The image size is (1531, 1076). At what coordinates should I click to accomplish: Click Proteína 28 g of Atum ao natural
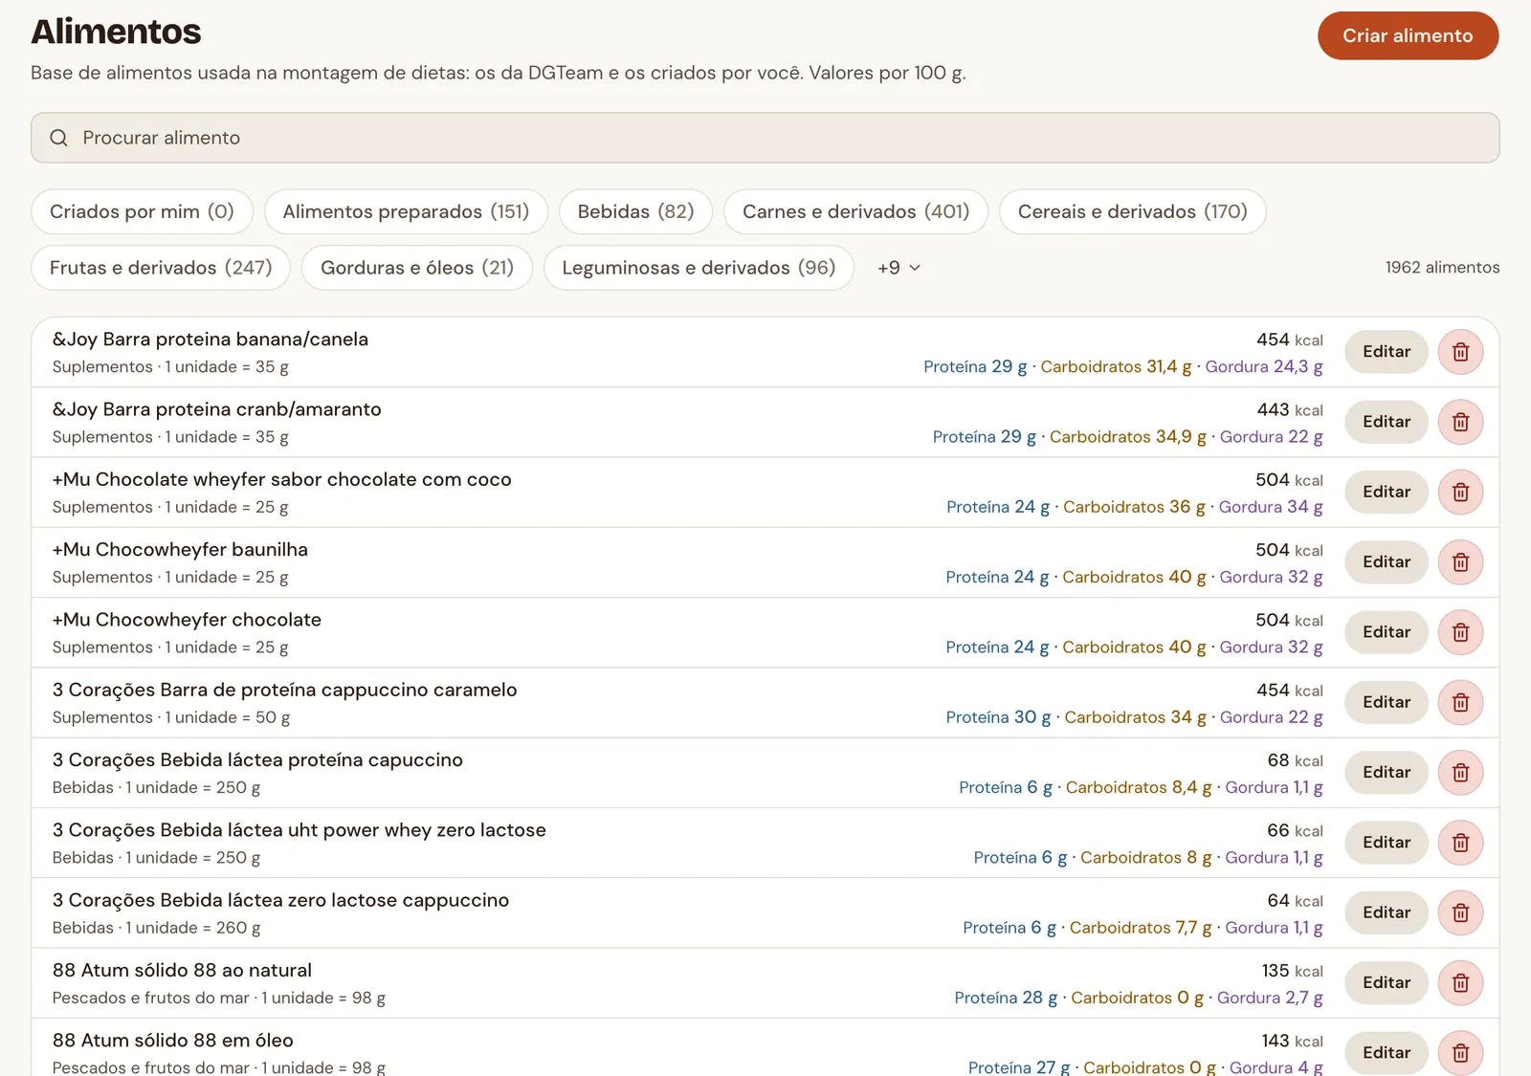1006,998
